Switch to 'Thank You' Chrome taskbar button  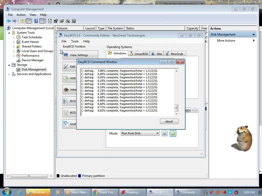coord(105,192)
